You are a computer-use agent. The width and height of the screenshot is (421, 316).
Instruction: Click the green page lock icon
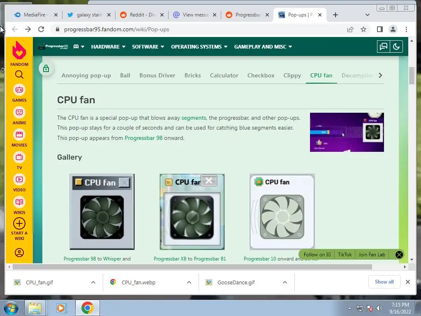46,69
